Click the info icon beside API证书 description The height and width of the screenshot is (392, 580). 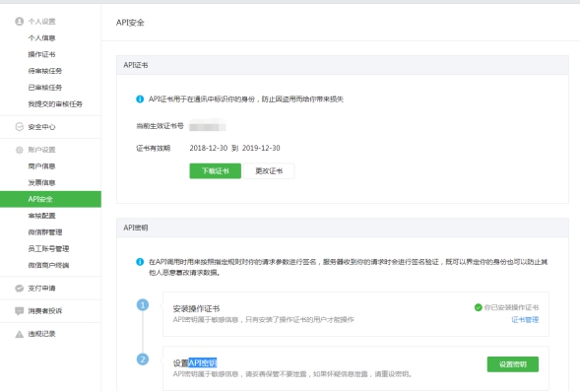pos(140,99)
